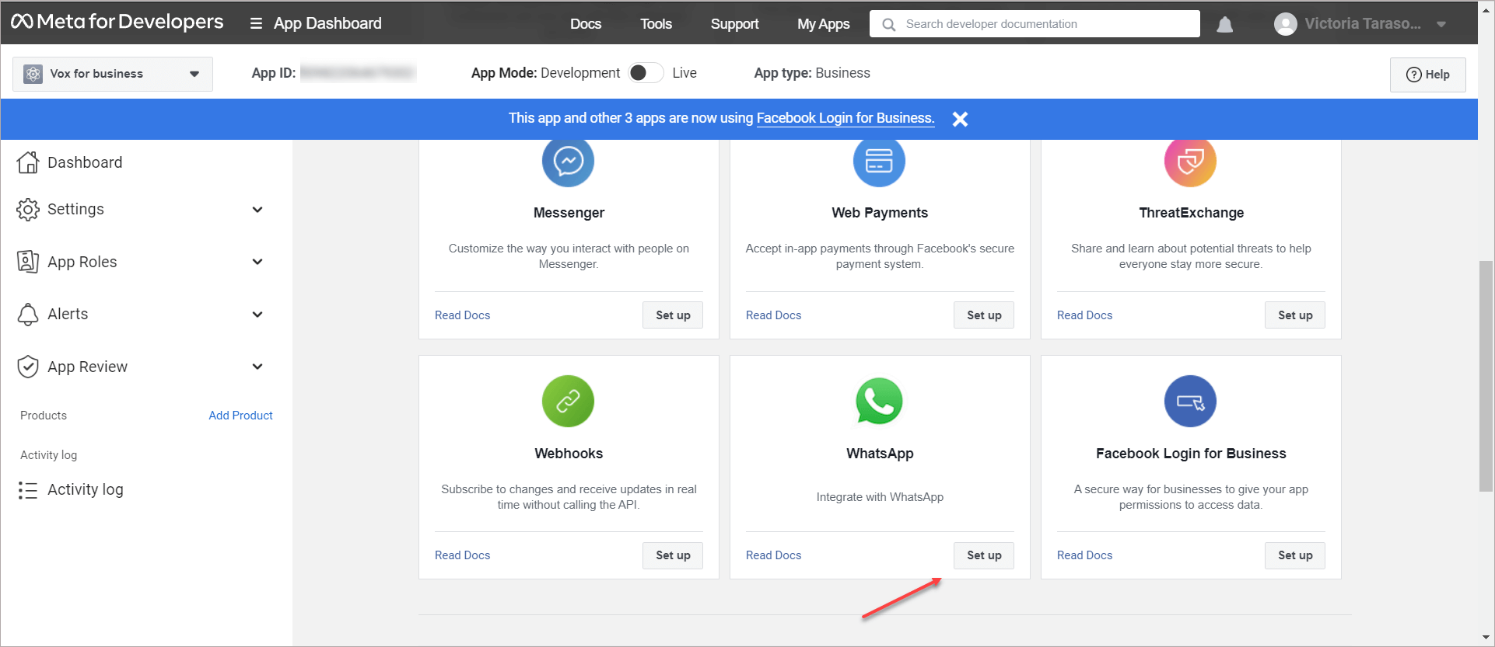Click the Meta for Developers logo

[117, 23]
